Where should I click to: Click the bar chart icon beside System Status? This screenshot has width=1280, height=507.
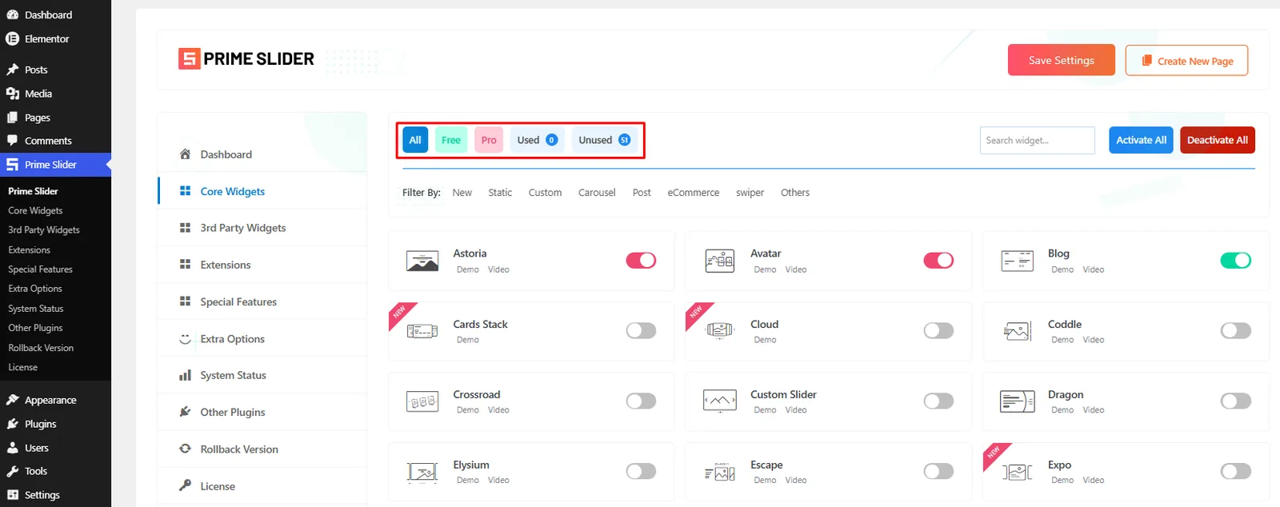coord(185,375)
